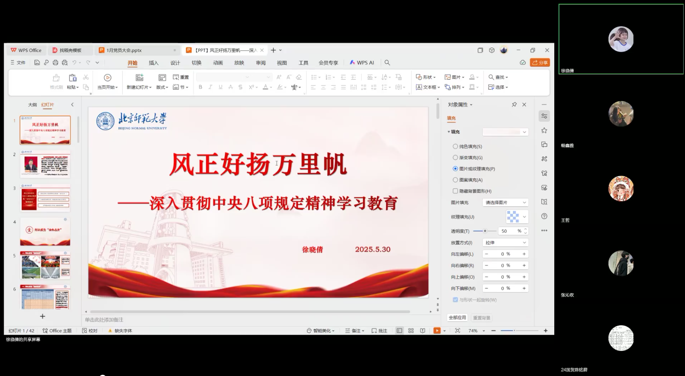Click the format painter icon

[56, 78]
